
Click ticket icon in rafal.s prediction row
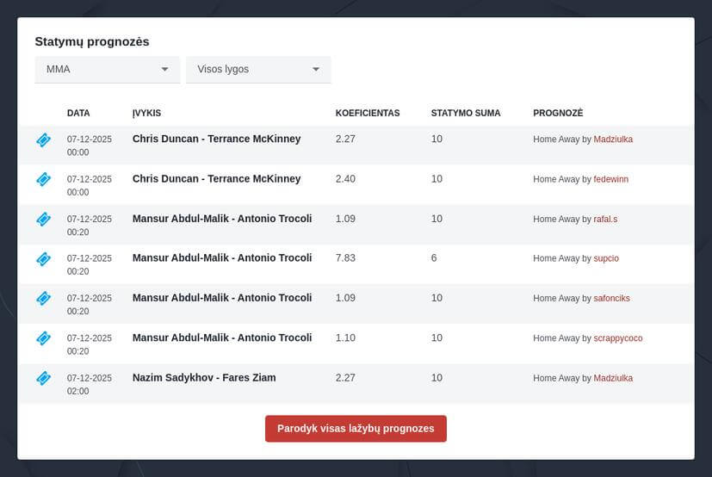tap(43, 220)
